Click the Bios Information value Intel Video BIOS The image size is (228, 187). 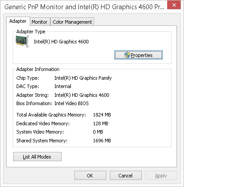(x=71, y=103)
